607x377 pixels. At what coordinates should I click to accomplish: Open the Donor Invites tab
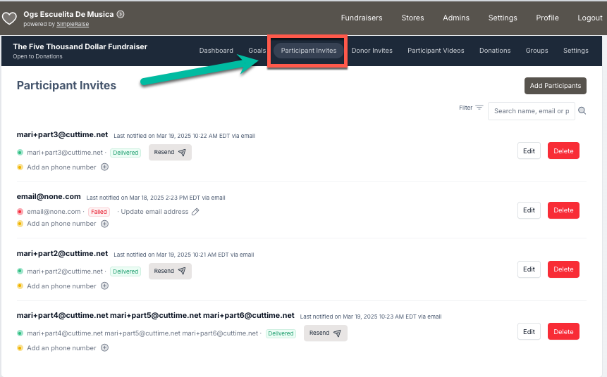372,51
